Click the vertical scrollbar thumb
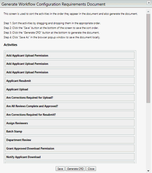This screenshot has height=173, width=152. pyautogui.click(x=148, y=58)
